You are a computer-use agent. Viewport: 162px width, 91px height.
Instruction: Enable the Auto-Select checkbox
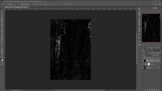6,5
